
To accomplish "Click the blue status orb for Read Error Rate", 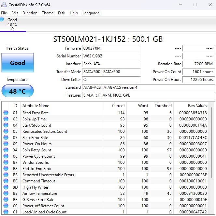I will click(6, 113).
